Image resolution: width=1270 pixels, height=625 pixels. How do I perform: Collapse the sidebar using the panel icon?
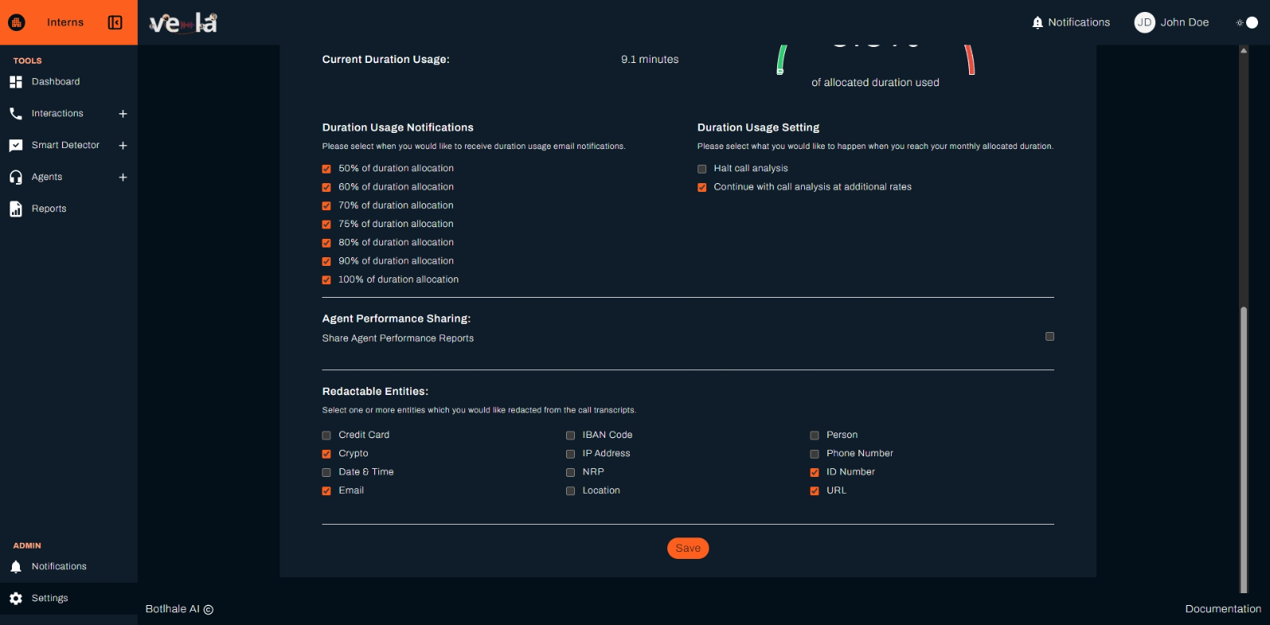click(x=115, y=22)
